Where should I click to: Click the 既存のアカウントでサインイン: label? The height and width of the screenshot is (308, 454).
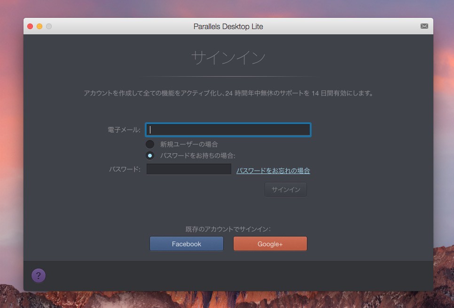[228, 229]
